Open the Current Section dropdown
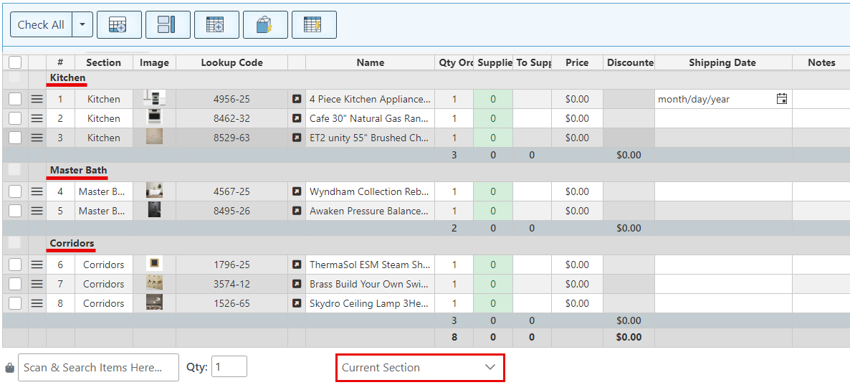The width and height of the screenshot is (850, 390). click(419, 368)
